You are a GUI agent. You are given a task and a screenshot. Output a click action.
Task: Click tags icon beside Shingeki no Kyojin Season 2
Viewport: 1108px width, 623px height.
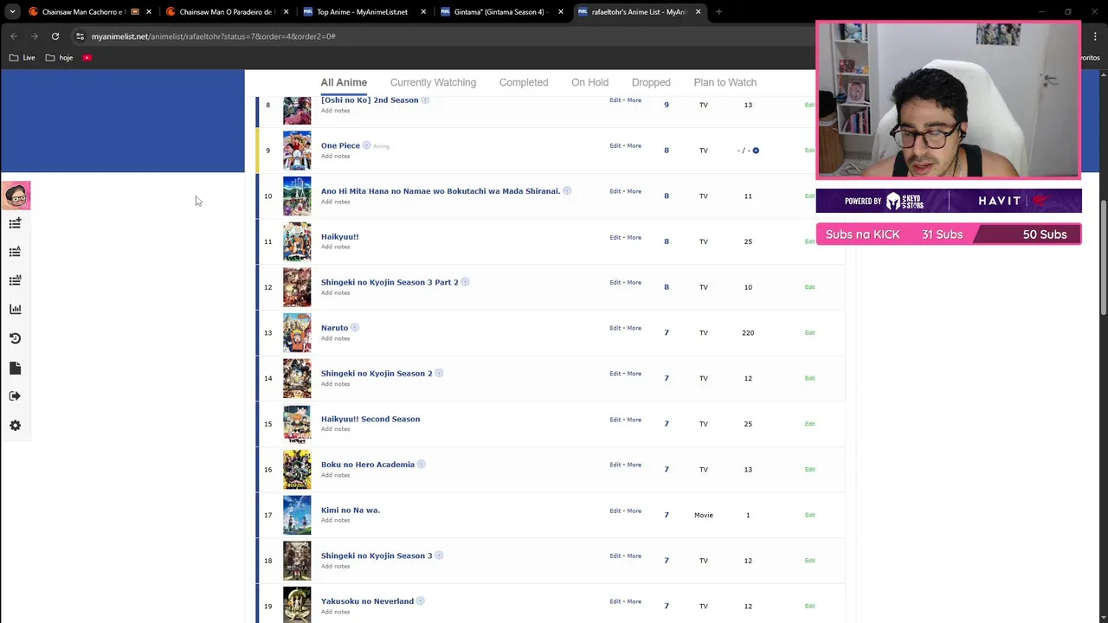click(x=438, y=374)
